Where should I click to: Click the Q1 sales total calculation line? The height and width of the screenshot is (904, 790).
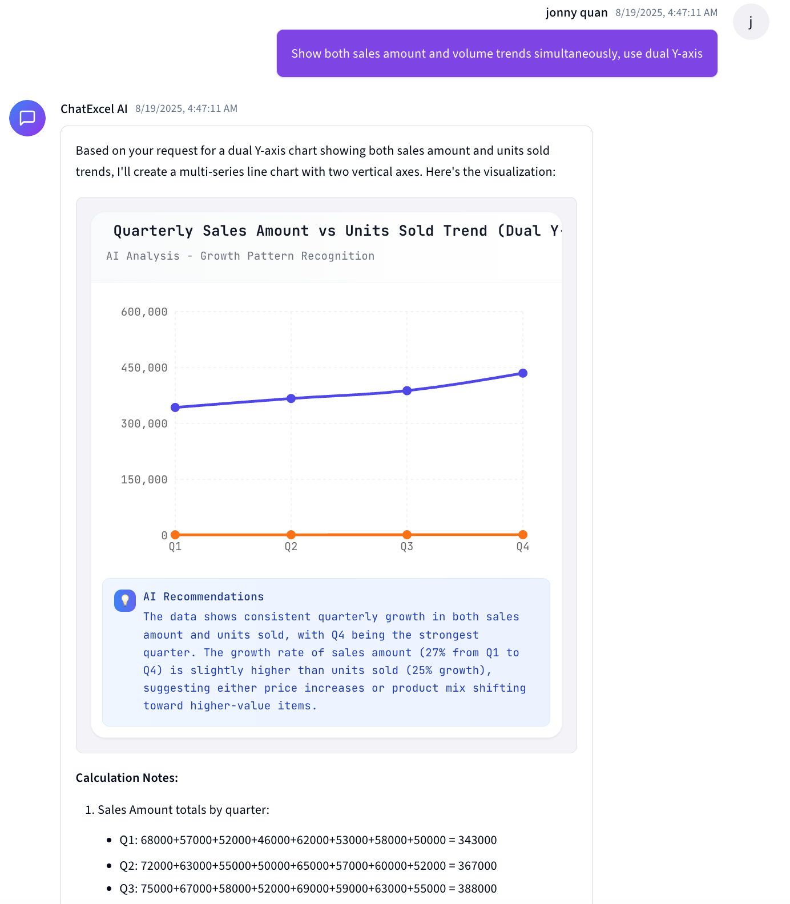pyautogui.click(x=307, y=840)
